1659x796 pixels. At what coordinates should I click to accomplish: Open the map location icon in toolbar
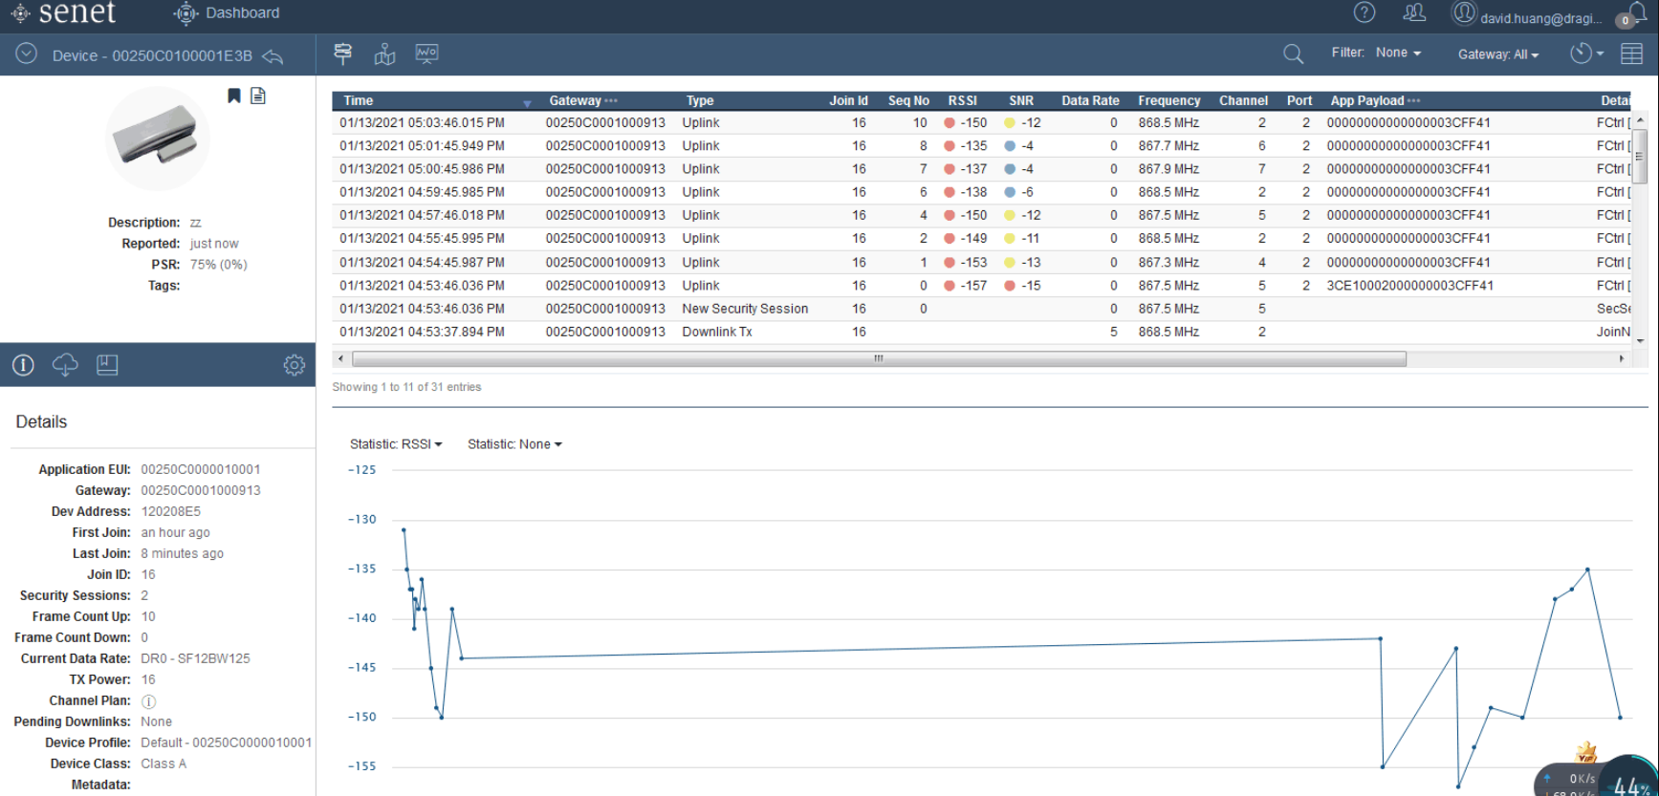click(384, 54)
